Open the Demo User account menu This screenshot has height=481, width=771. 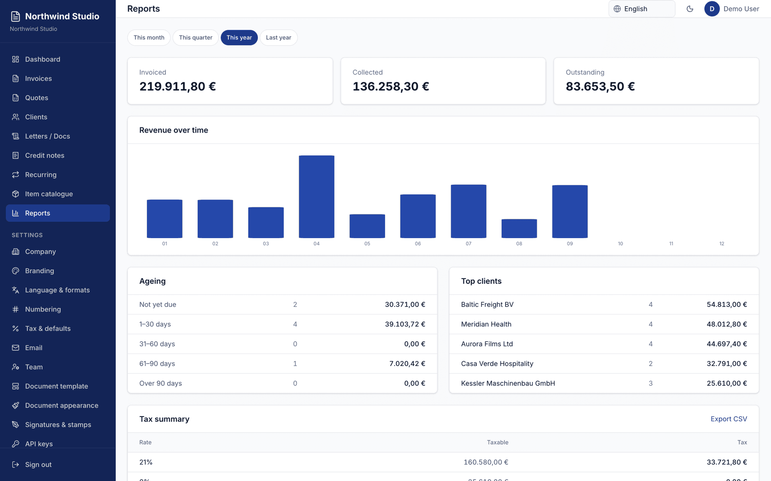(732, 9)
